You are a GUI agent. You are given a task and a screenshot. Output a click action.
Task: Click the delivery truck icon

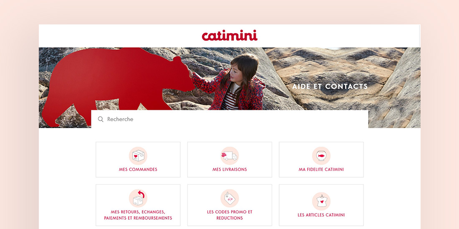[x=229, y=156]
